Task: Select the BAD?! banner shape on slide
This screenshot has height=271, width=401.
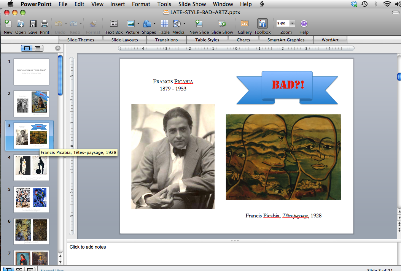Action: click(x=287, y=87)
